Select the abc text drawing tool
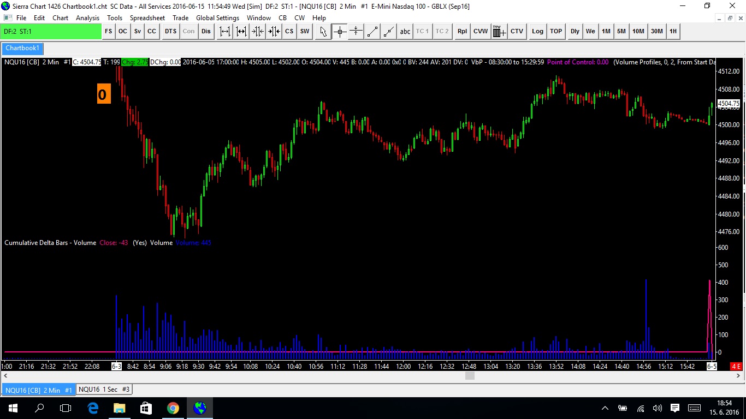Viewport: 746px width, 419px height. (405, 31)
